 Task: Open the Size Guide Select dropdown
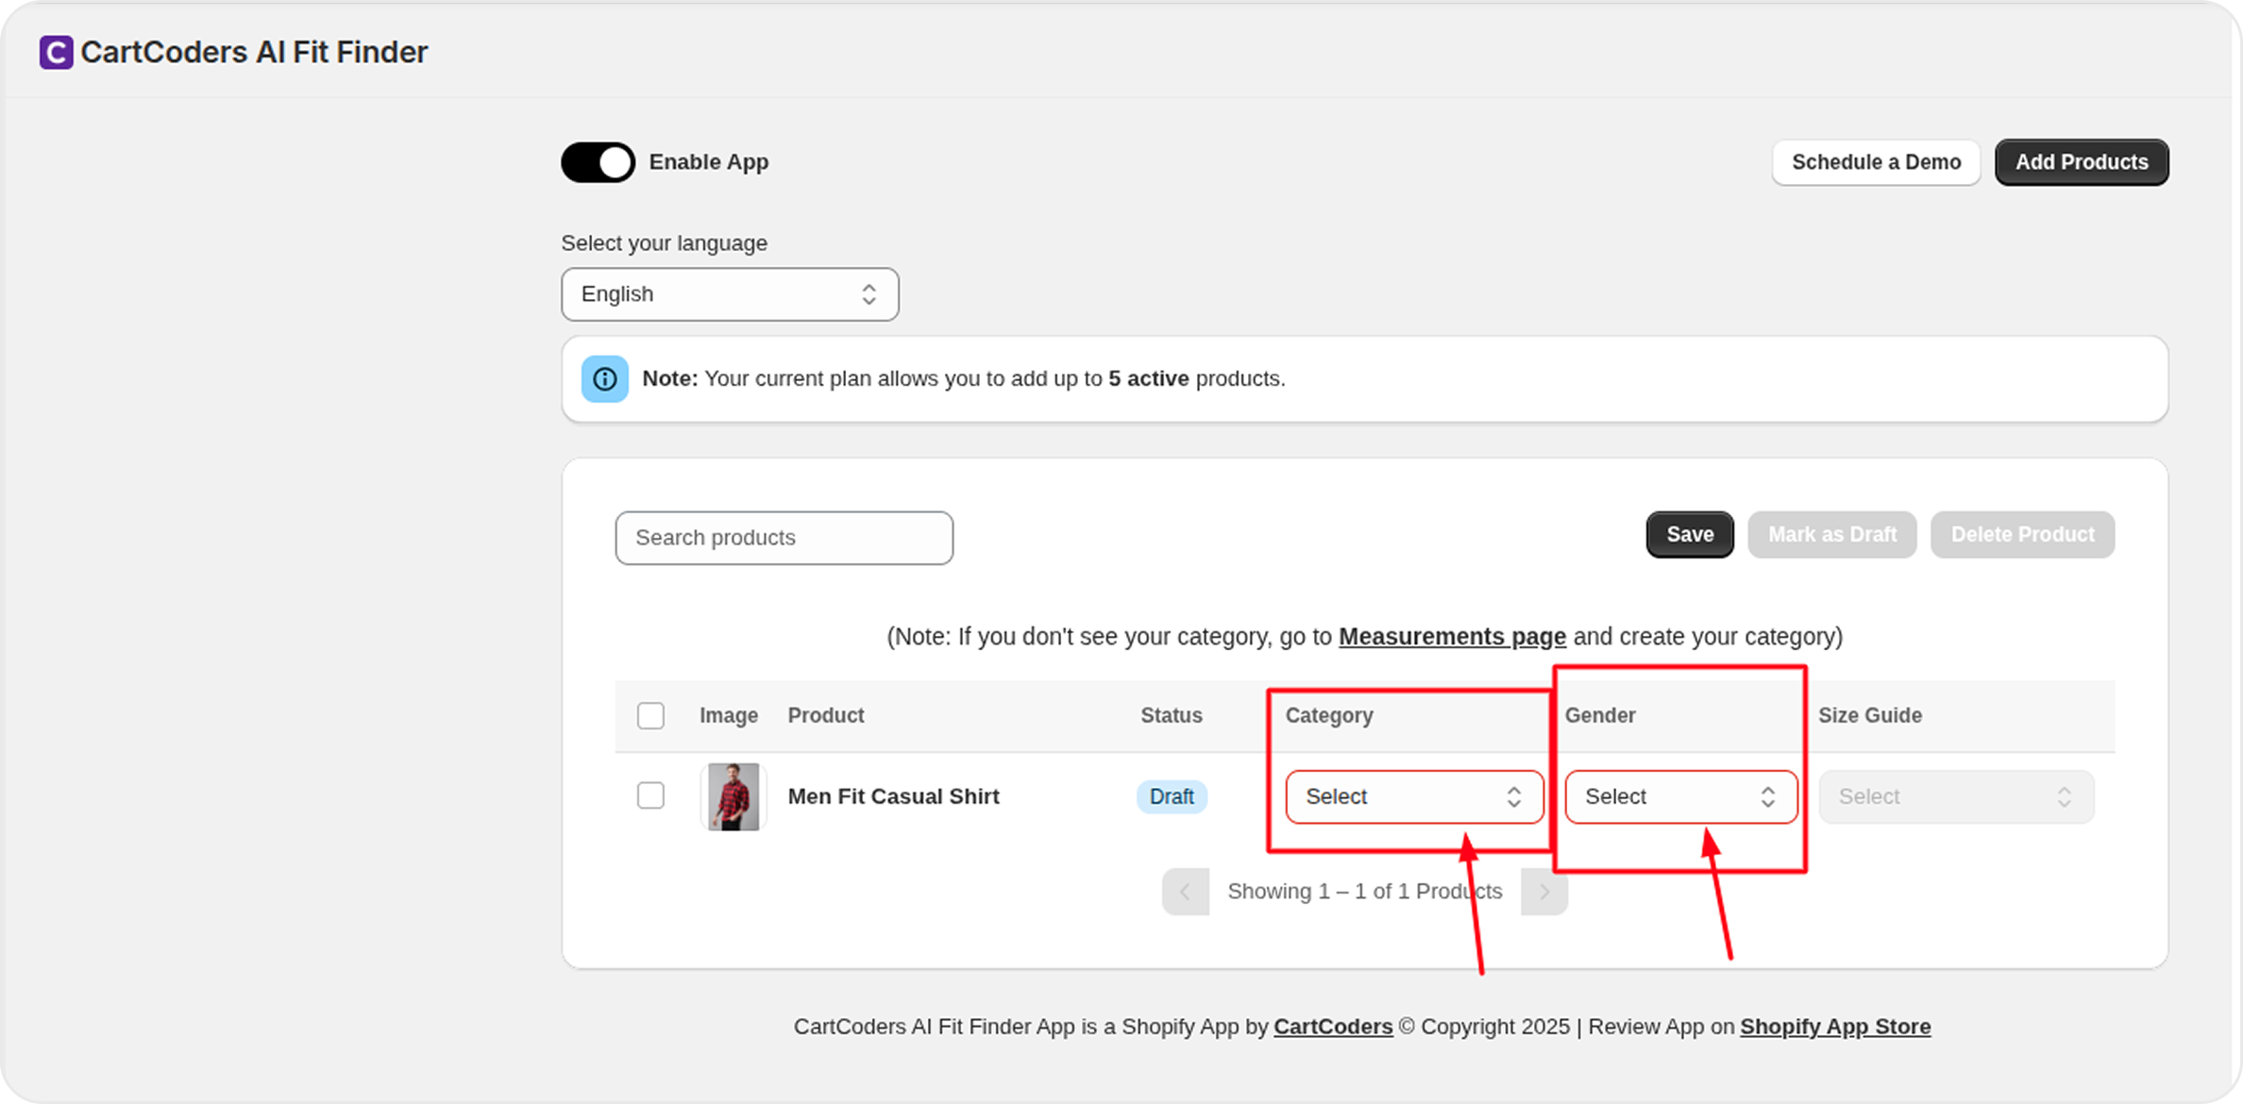(x=1955, y=796)
